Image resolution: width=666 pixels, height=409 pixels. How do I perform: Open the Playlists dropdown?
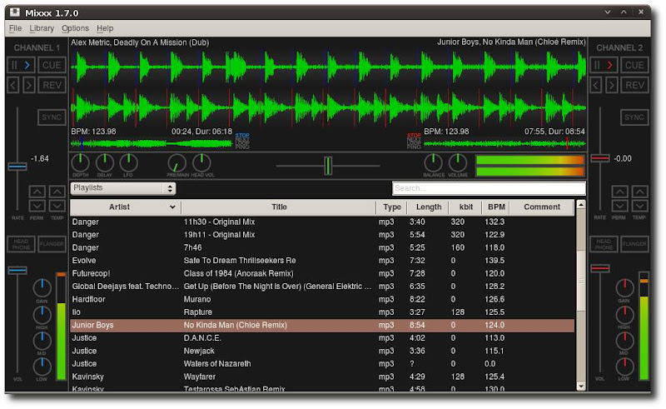[x=123, y=188]
